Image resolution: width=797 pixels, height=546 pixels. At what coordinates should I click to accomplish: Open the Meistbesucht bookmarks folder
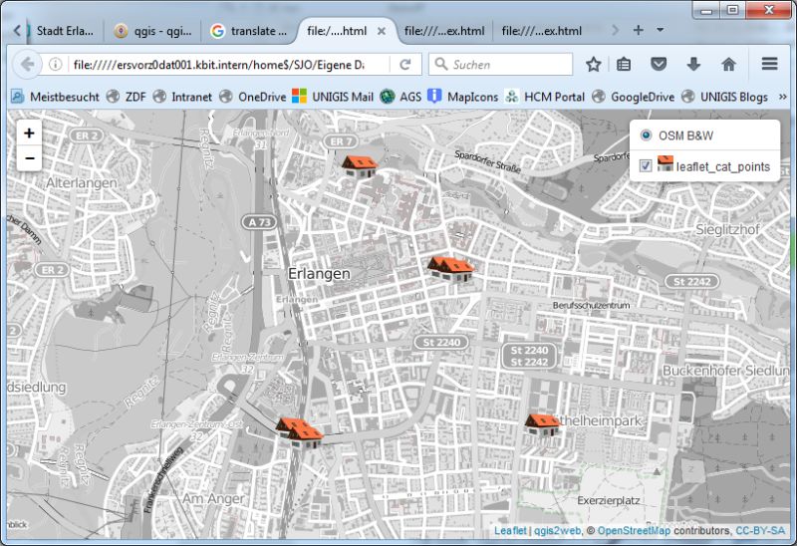[x=55, y=97]
